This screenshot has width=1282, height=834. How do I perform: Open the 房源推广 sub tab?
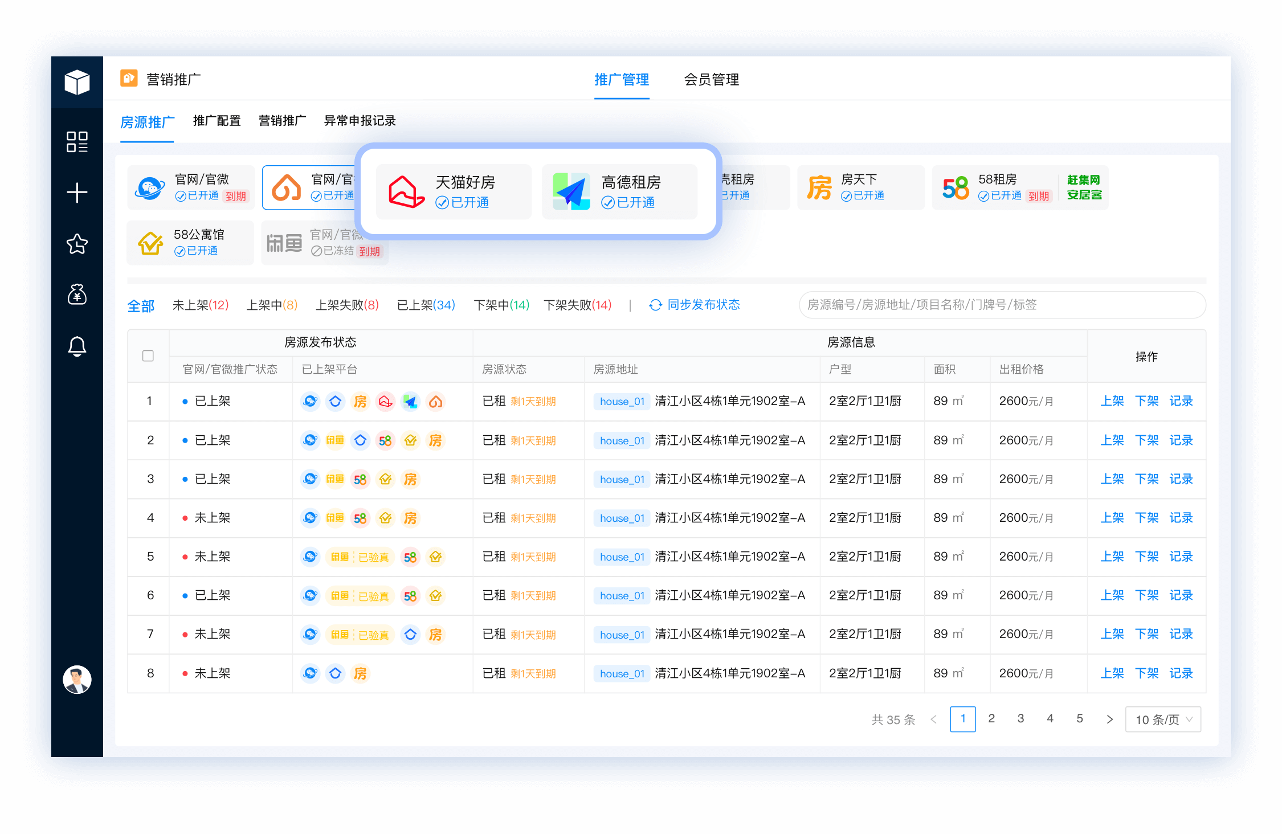click(x=147, y=122)
